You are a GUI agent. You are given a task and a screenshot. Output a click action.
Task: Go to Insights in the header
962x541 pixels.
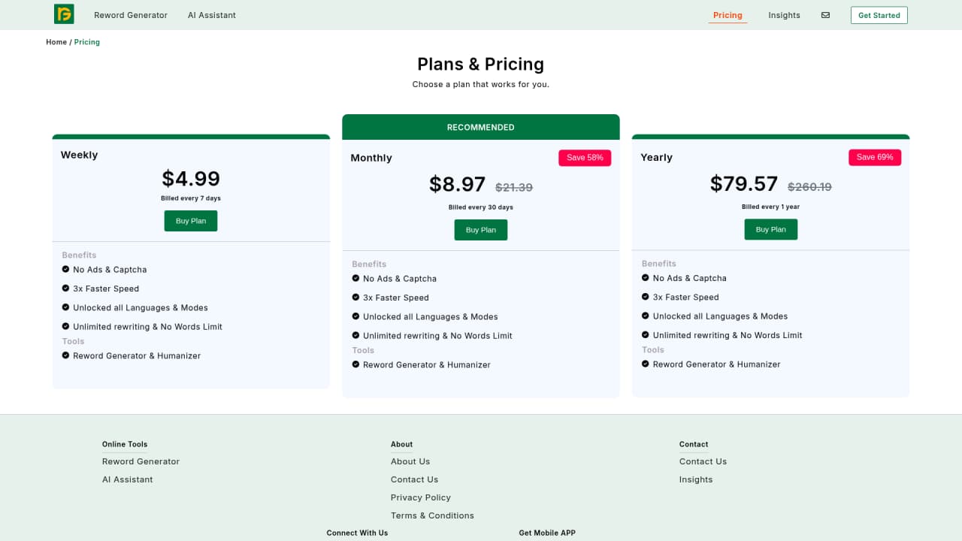tap(784, 15)
